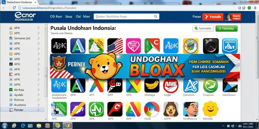259x129 pixels.
Task: Open the browser hamburger menu
Action: tap(255, 8)
